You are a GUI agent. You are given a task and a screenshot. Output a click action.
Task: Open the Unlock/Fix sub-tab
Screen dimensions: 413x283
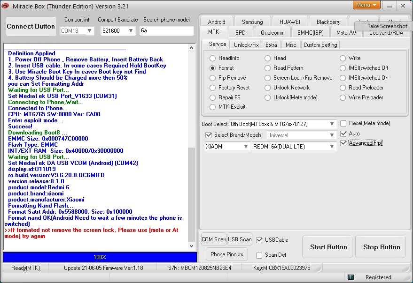click(x=246, y=45)
